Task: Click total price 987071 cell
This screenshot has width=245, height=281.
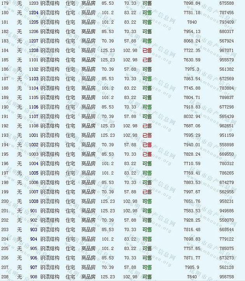Action: [x=227, y=50]
